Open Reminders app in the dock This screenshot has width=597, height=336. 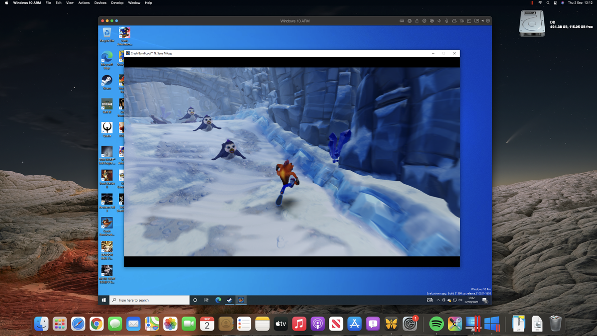pyautogui.click(x=244, y=324)
